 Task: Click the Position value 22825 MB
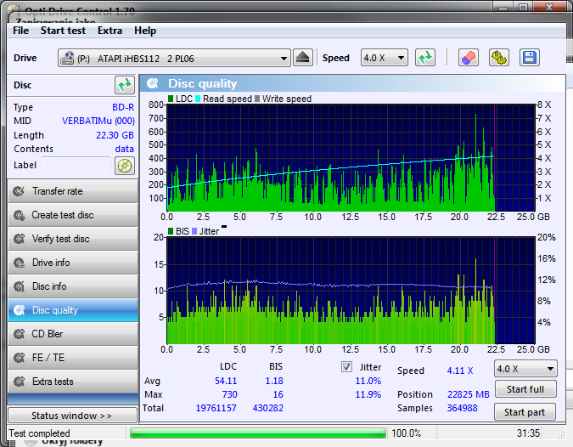point(468,394)
